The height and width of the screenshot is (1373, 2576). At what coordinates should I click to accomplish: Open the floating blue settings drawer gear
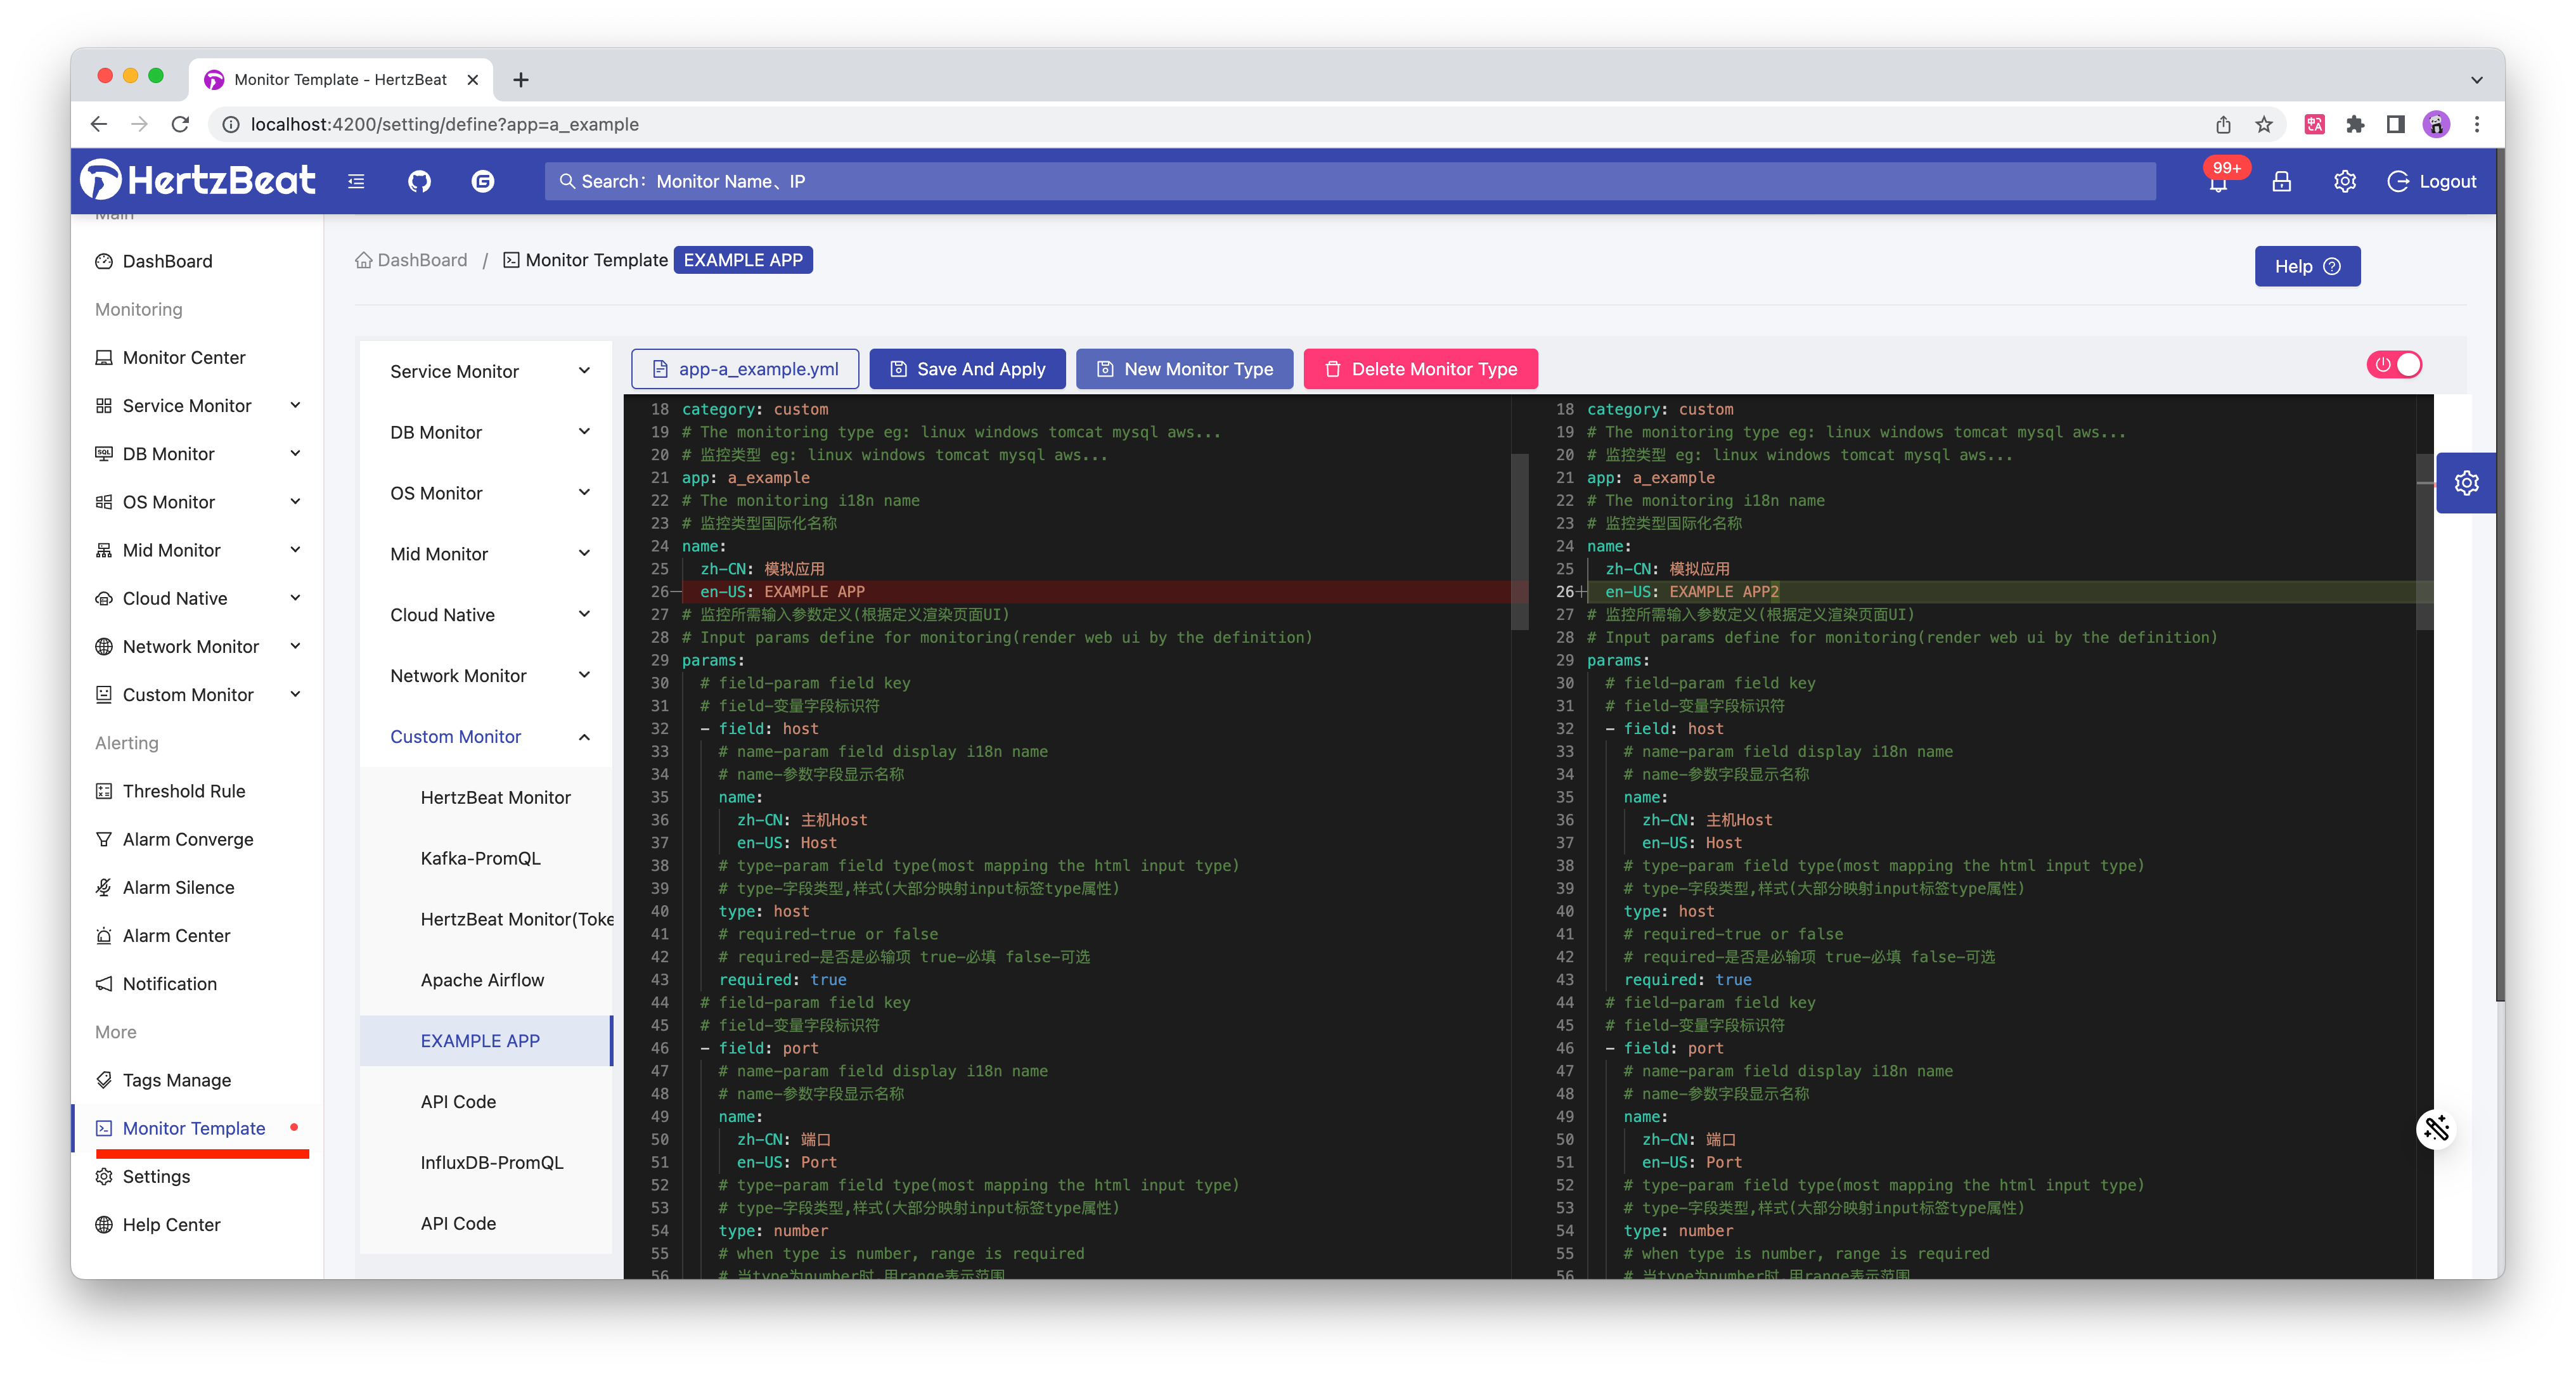tap(2466, 483)
